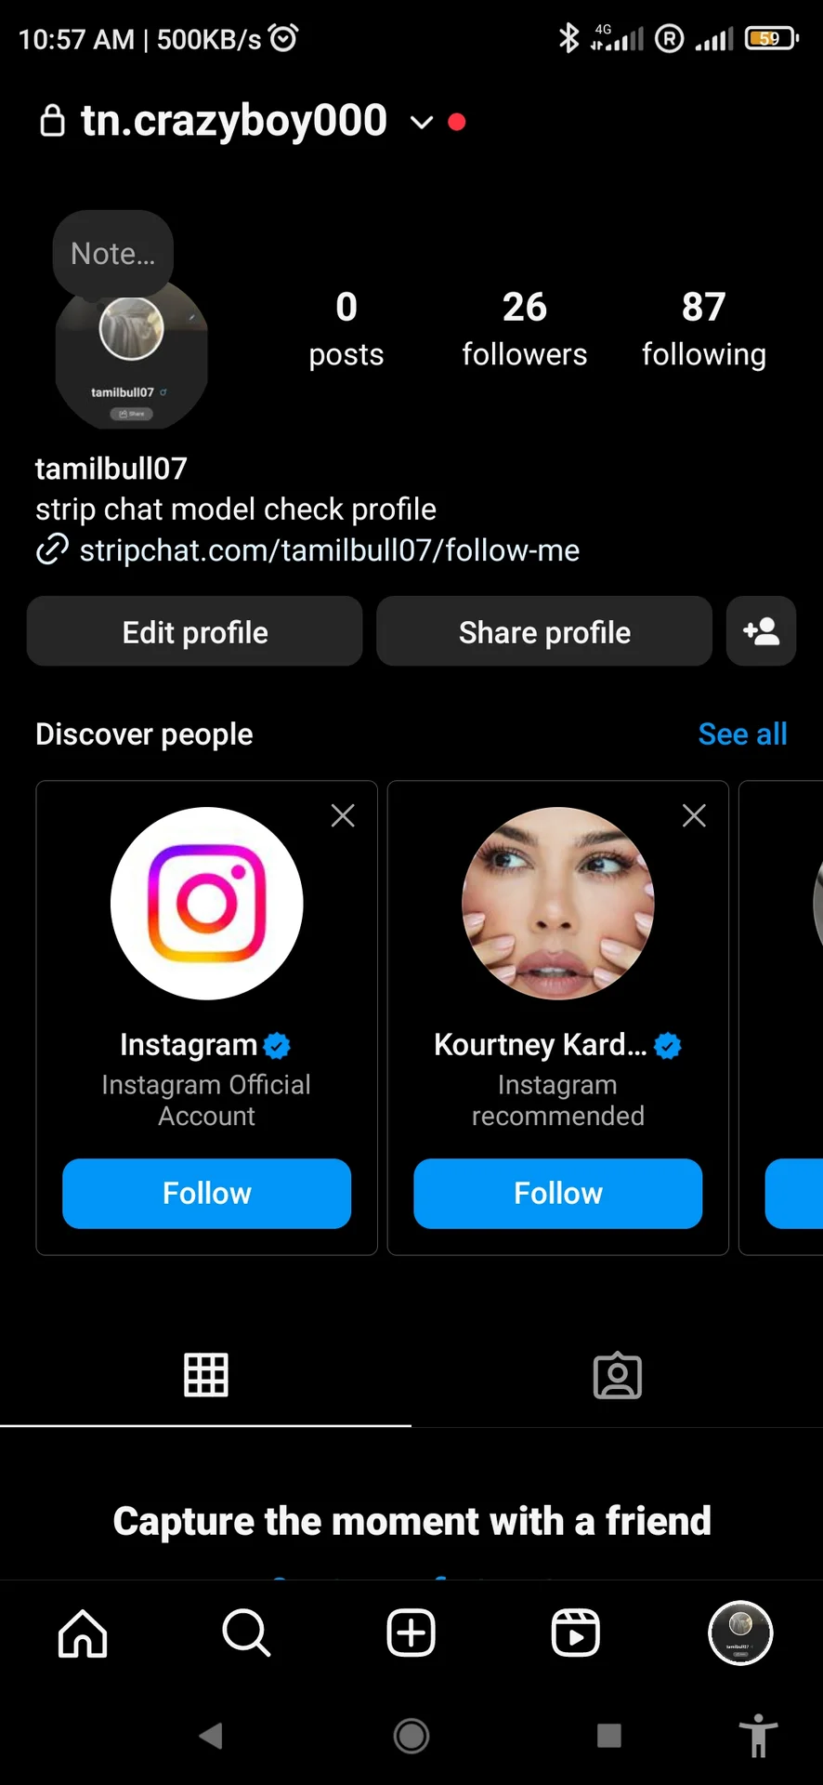Expand the tn.crazyboy000 account switcher

(x=421, y=122)
